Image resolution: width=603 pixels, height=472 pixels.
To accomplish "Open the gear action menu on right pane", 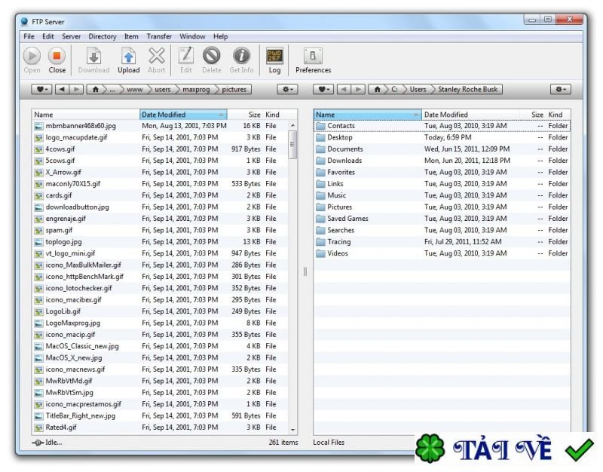I will (x=559, y=88).
